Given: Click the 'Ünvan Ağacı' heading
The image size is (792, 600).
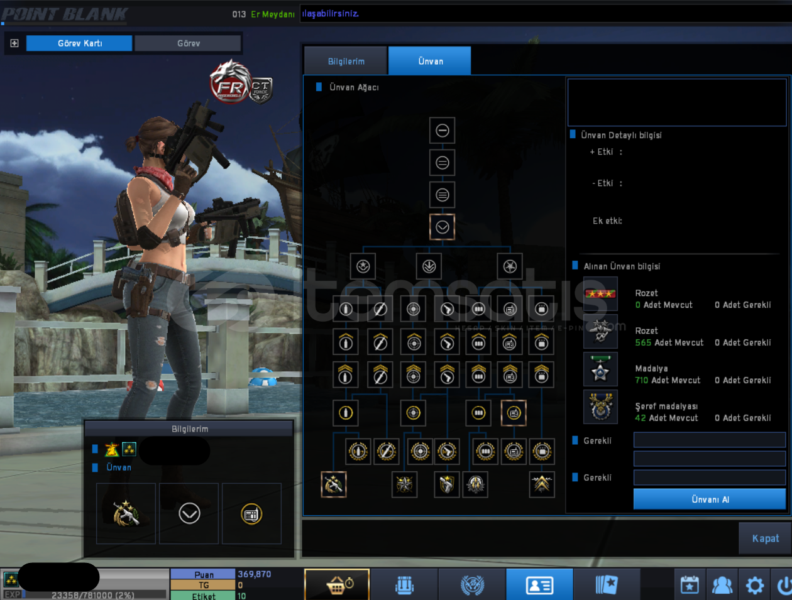Looking at the screenshot, I should [x=354, y=87].
